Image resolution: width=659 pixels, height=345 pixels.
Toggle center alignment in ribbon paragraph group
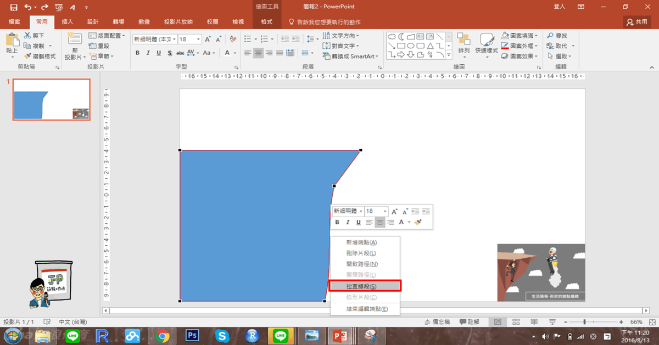click(x=258, y=53)
